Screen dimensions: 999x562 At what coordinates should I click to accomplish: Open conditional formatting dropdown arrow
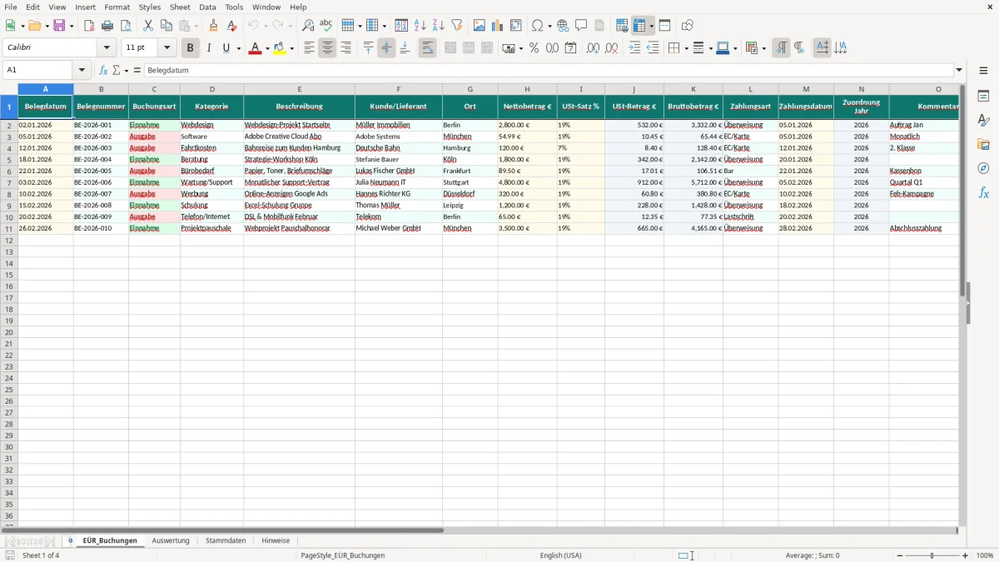click(x=763, y=48)
